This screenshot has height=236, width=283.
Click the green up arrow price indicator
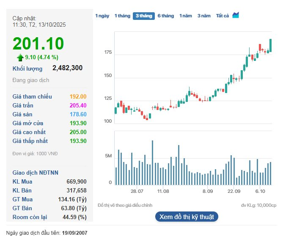click(x=20, y=57)
